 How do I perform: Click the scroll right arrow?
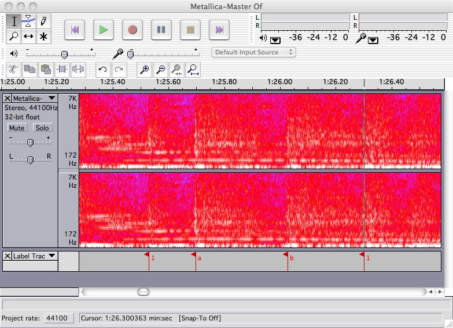[x=440, y=292]
